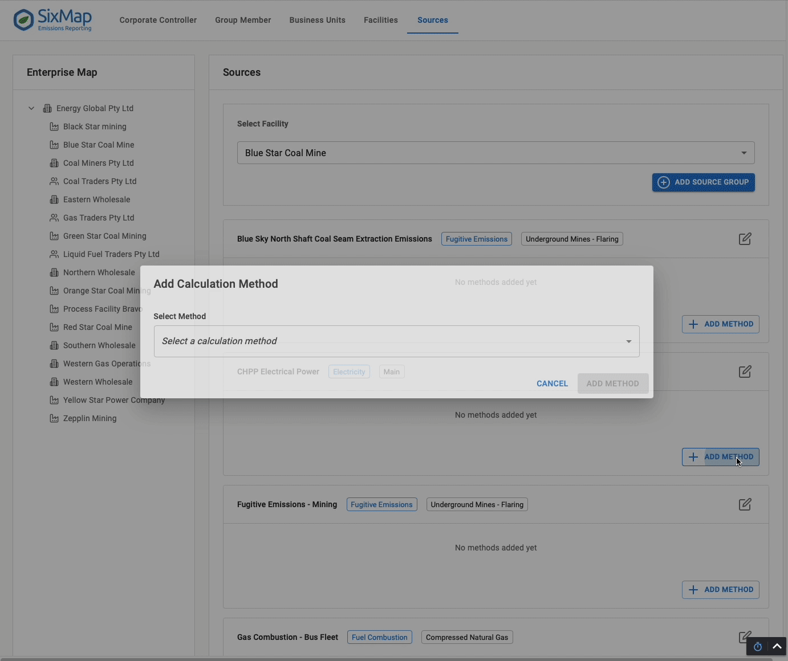Go to the Business Units tab
788x661 pixels.
pyautogui.click(x=317, y=20)
